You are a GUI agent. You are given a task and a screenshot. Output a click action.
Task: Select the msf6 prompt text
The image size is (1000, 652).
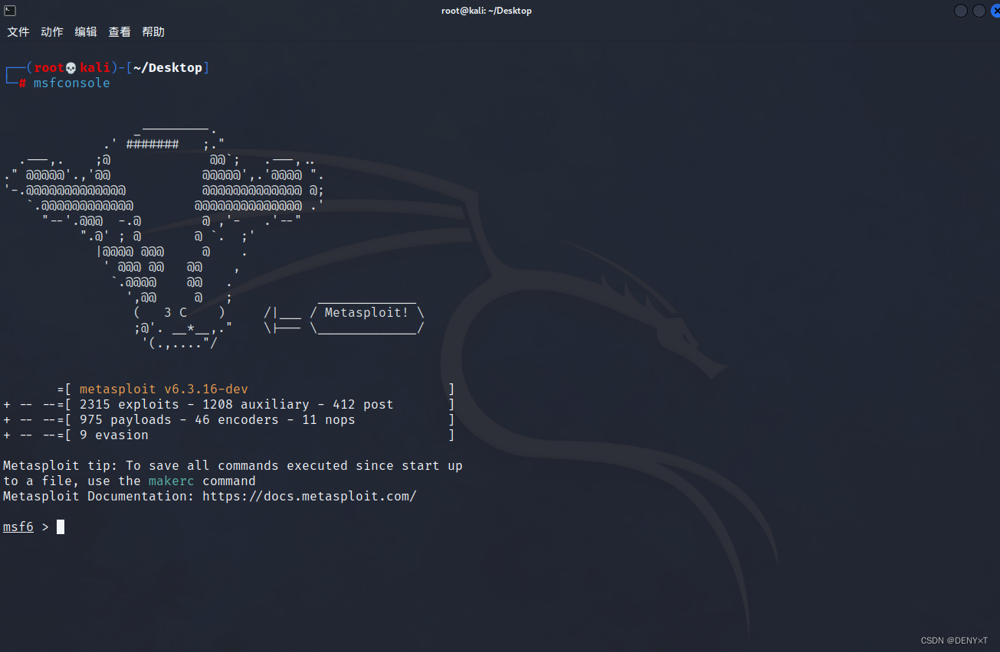tap(18, 526)
